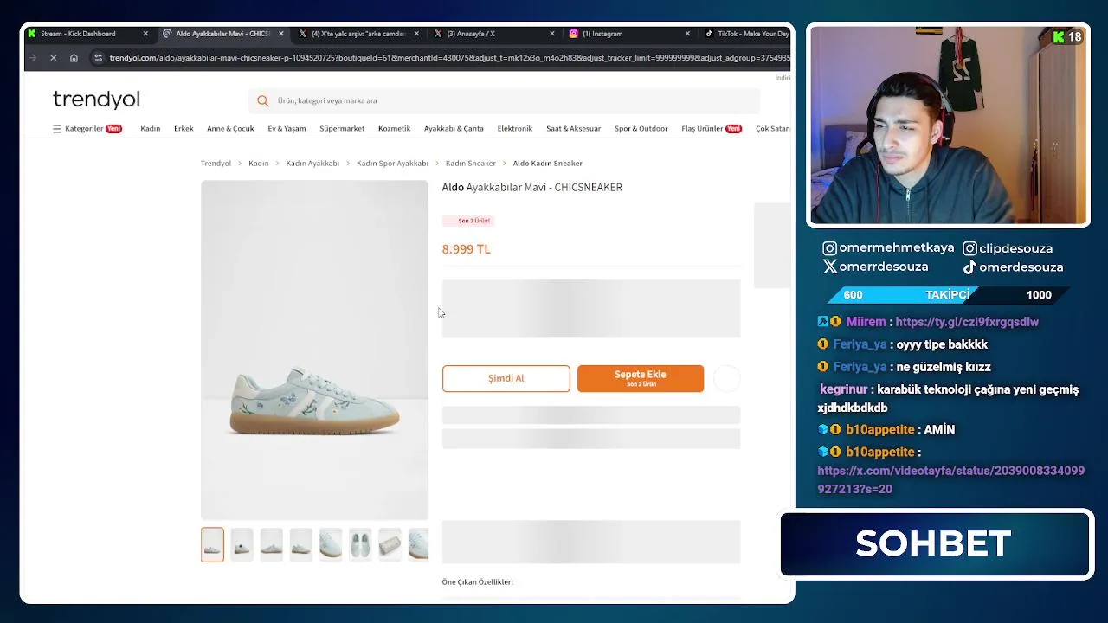Click the SOHBET banner
Image resolution: width=1108 pixels, height=623 pixels.
pyautogui.click(x=936, y=544)
